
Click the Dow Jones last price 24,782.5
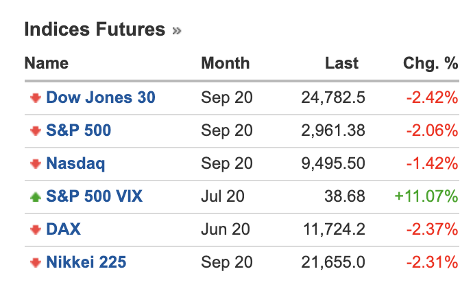click(333, 98)
